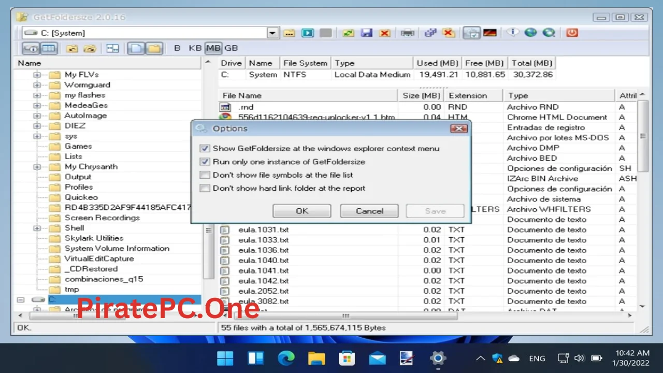Viewport: 663px width, 373px height.
Task: Click the expand folders icon
Action: click(x=90, y=49)
